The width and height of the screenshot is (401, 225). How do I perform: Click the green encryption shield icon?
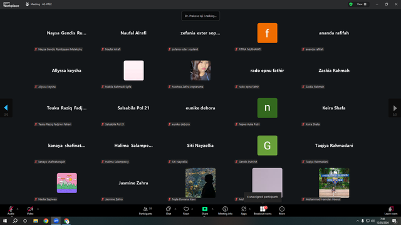coord(351,4)
